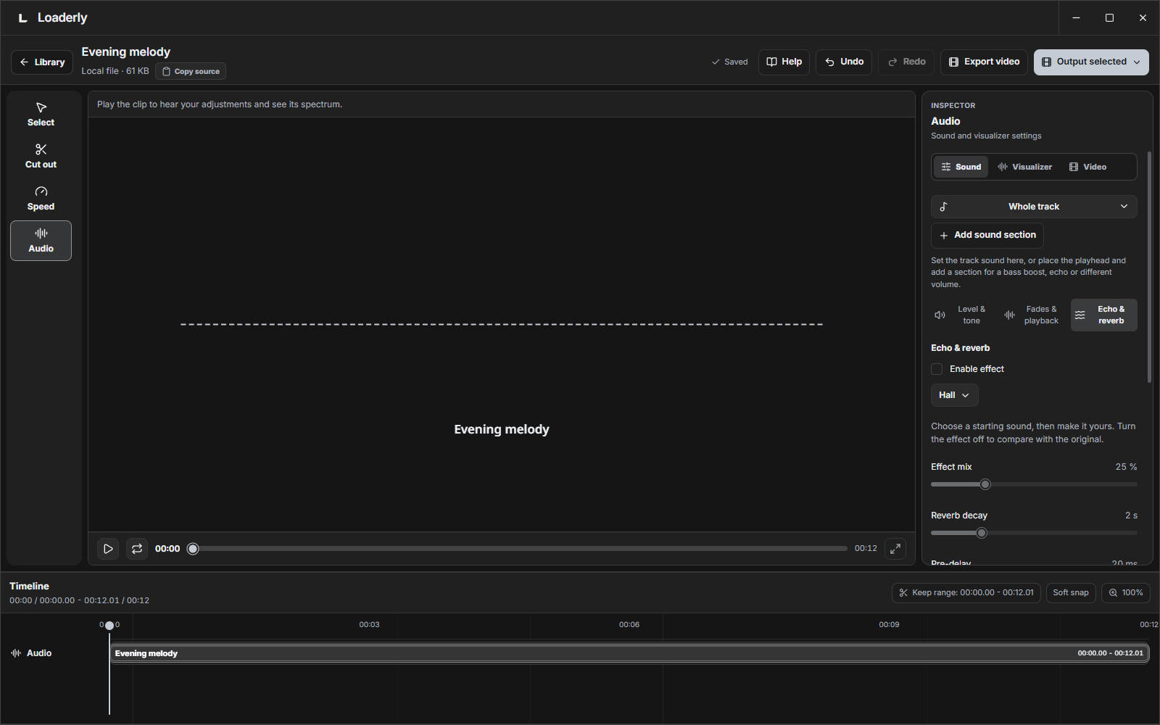This screenshot has height=725, width=1160.
Task: Open Fades & playback settings
Action: pos(1032,315)
